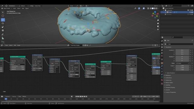Play animation forward in timeline
This screenshot has height=109, width=194.
pyautogui.click(x=82, y=97)
